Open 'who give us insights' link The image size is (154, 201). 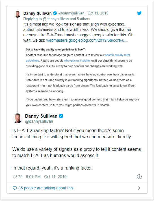(x=77, y=61)
